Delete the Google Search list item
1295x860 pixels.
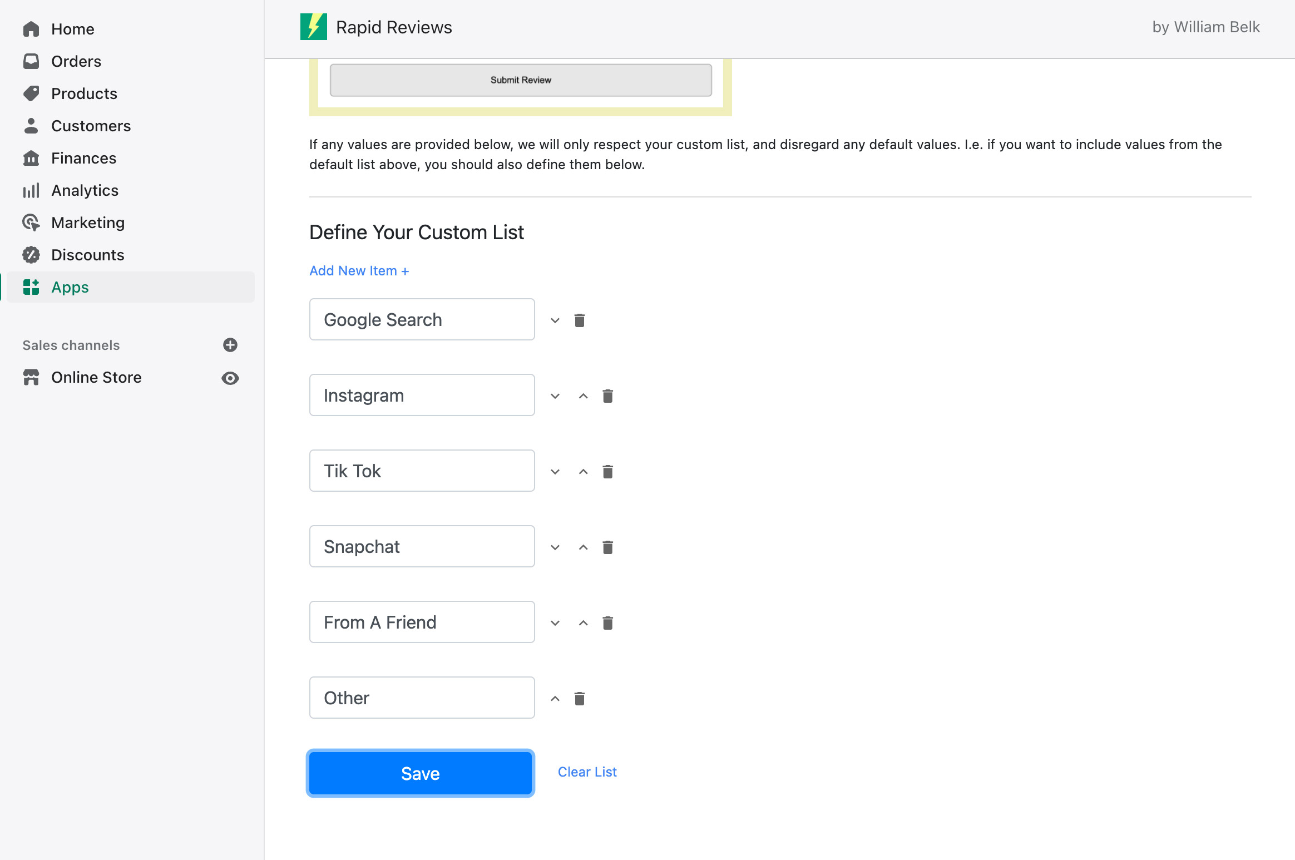[x=579, y=320]
